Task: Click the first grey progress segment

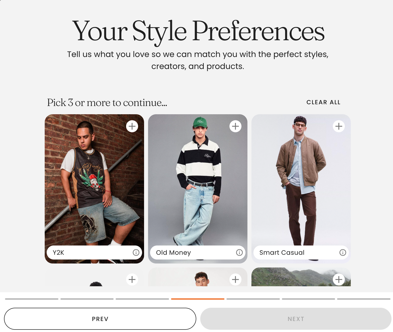Action: point(32,299)
